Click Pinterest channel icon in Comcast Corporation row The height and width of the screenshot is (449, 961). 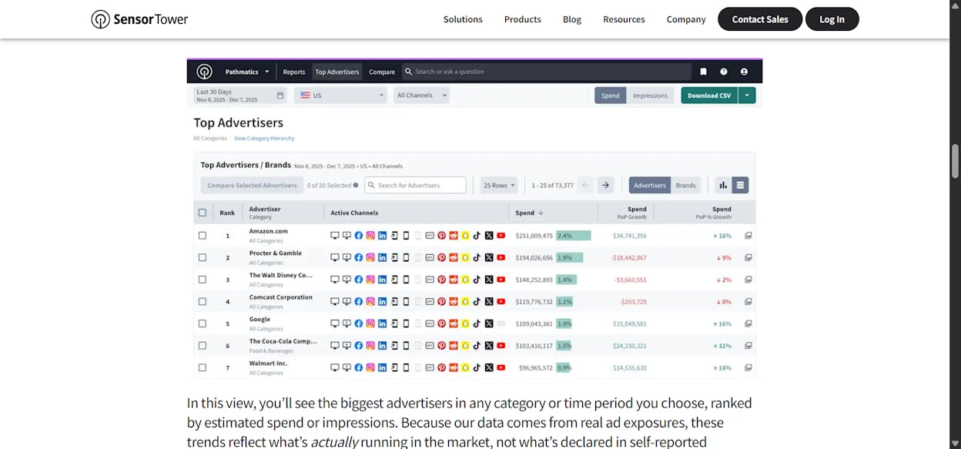(441, 301)
